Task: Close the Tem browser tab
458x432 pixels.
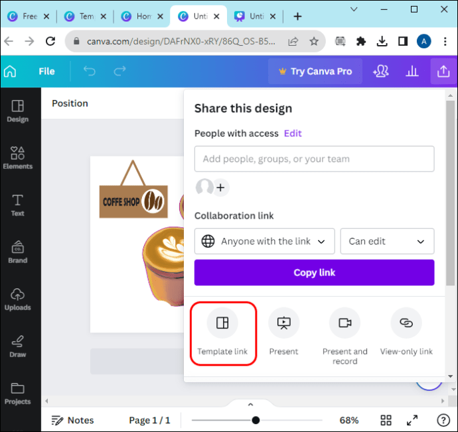Action: coord(103,17)
